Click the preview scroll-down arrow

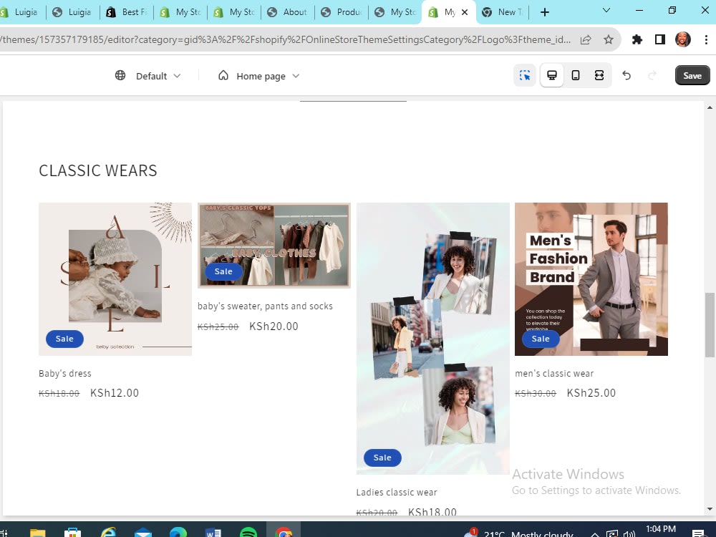(x=710, y=509)
